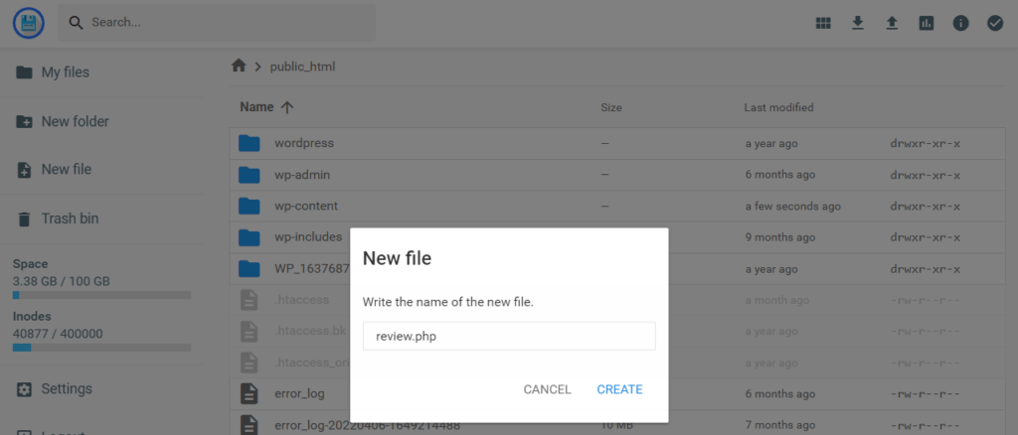Click the wp-content folder icon
The image size is (1018, 435).
250,207
